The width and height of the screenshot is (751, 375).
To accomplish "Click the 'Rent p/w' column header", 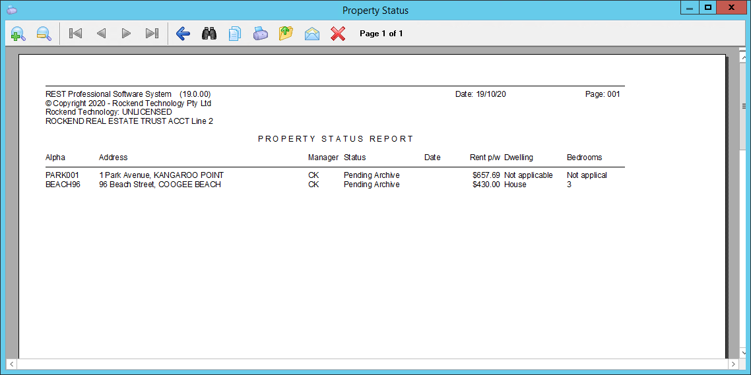I will point(484,158).
